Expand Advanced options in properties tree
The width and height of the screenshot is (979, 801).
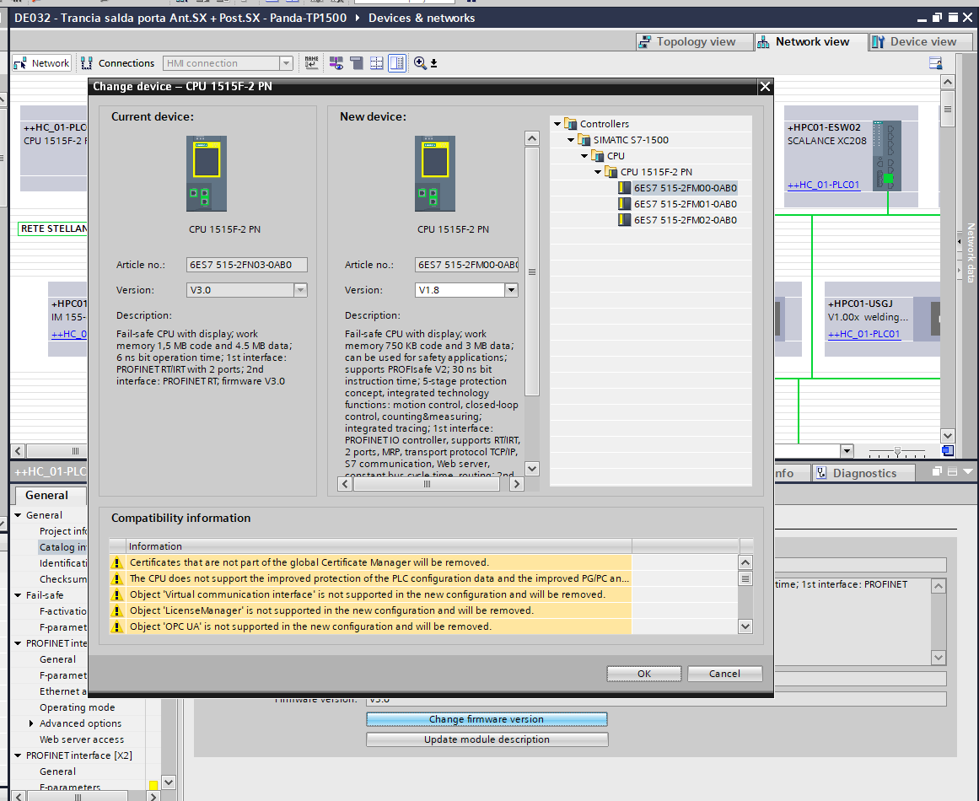coord(32,723)
